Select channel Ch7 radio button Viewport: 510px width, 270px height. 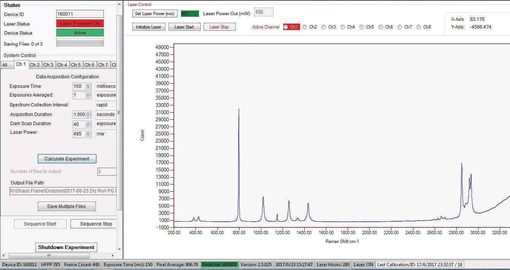400,27
